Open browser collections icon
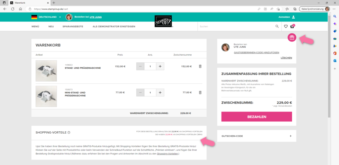 coord(294,9)
